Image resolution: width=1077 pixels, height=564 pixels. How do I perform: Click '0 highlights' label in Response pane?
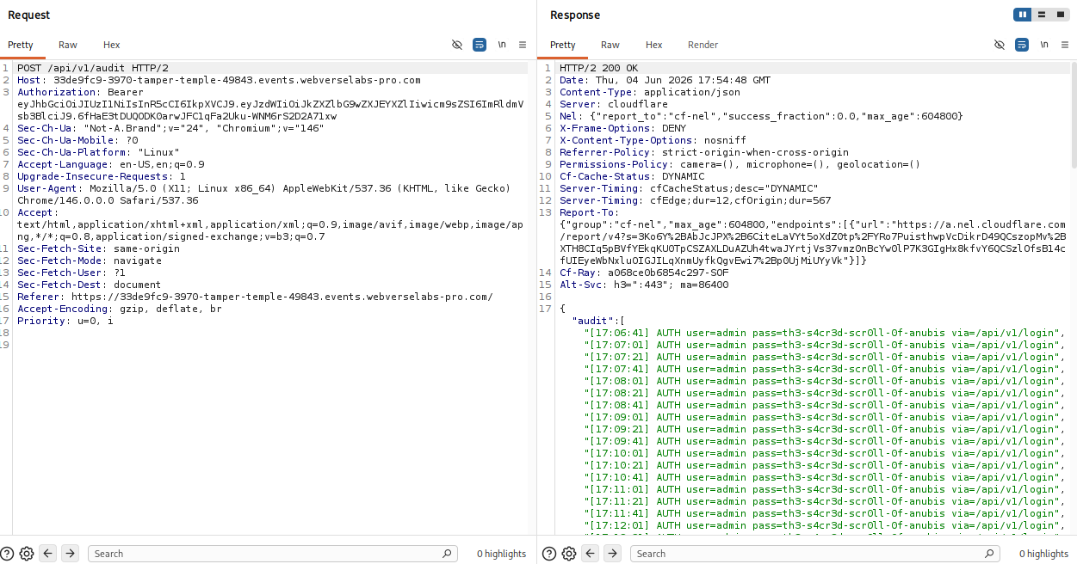[x=1043, y=554]
